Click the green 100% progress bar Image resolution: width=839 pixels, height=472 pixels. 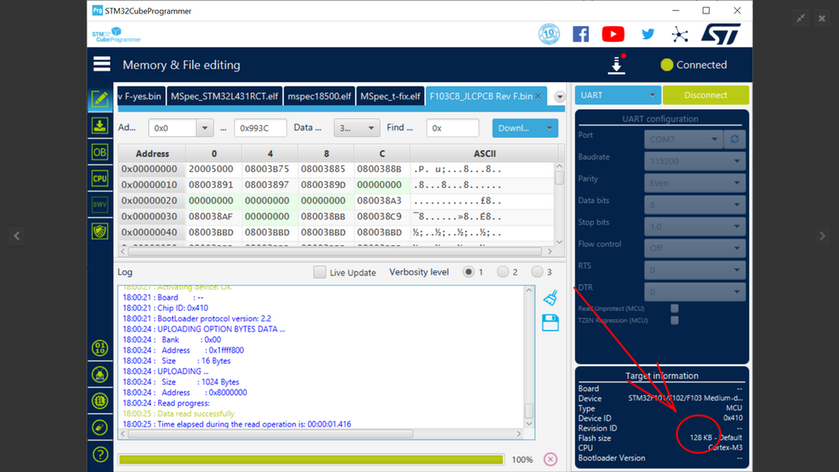(x=311, y=459)
